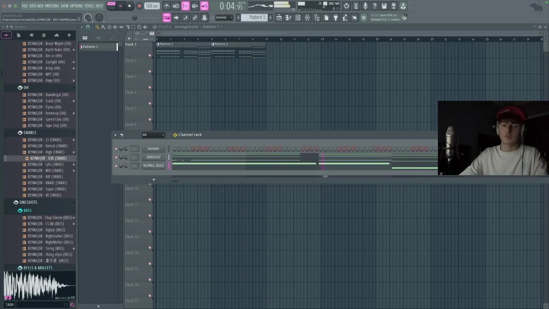Click the tempo 100.000 field
The width and height of the screenshot is (549, 309).
[x=152, y=6]
